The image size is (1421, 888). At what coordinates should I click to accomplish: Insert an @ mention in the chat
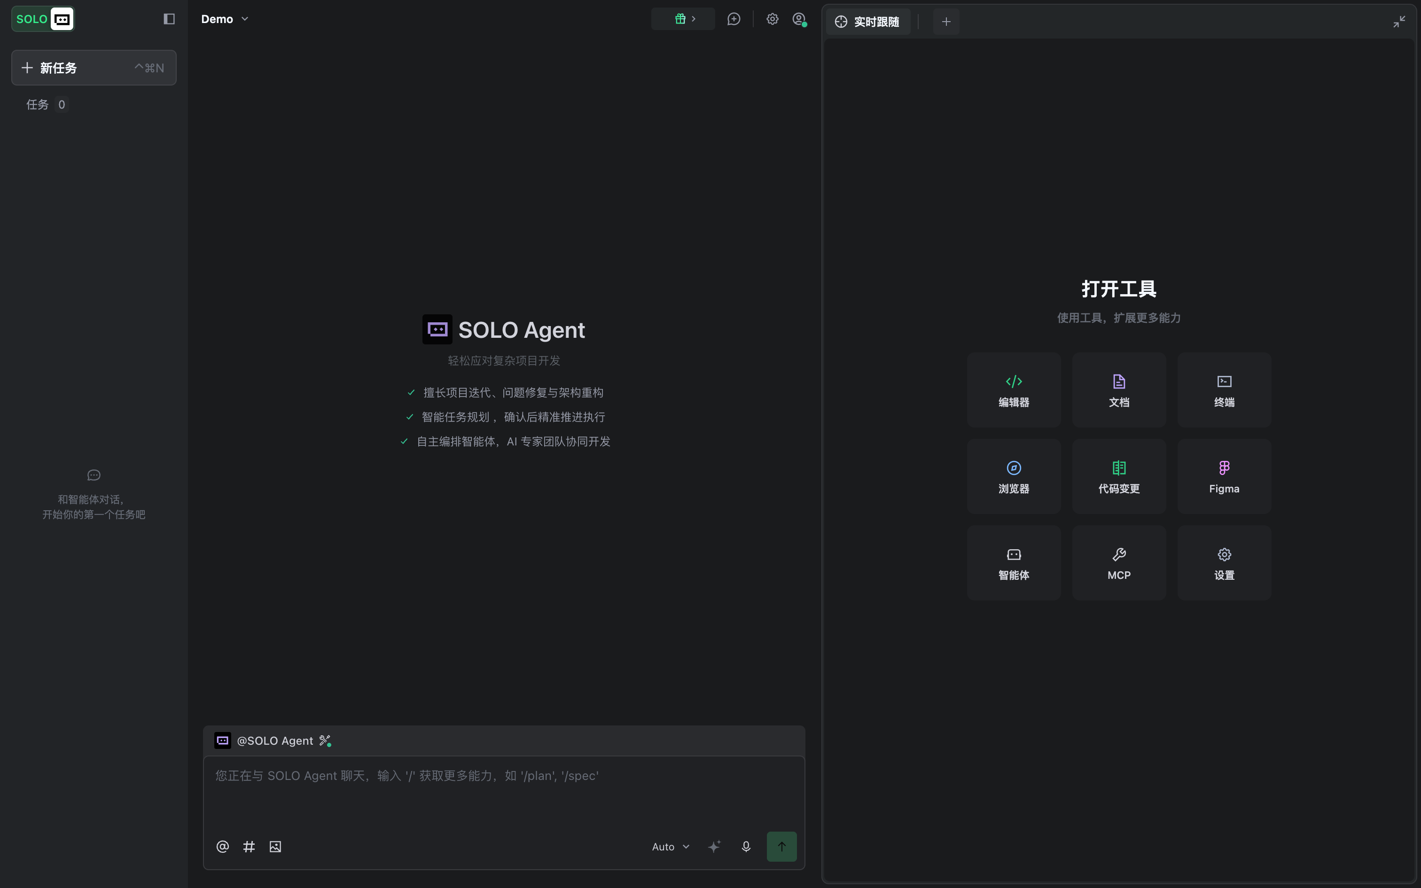coord(223,846)
